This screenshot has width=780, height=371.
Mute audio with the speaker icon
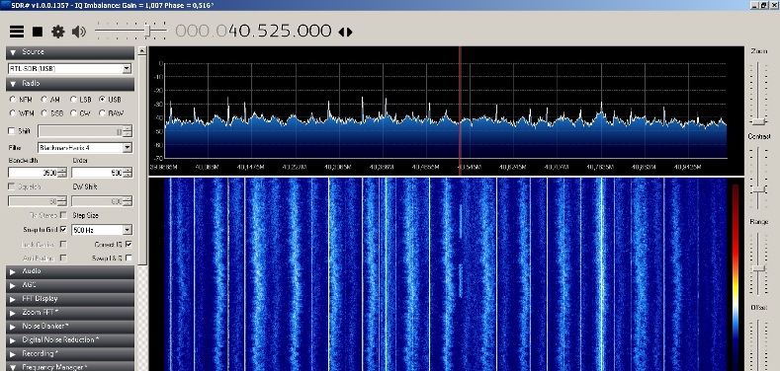(79, 32)
